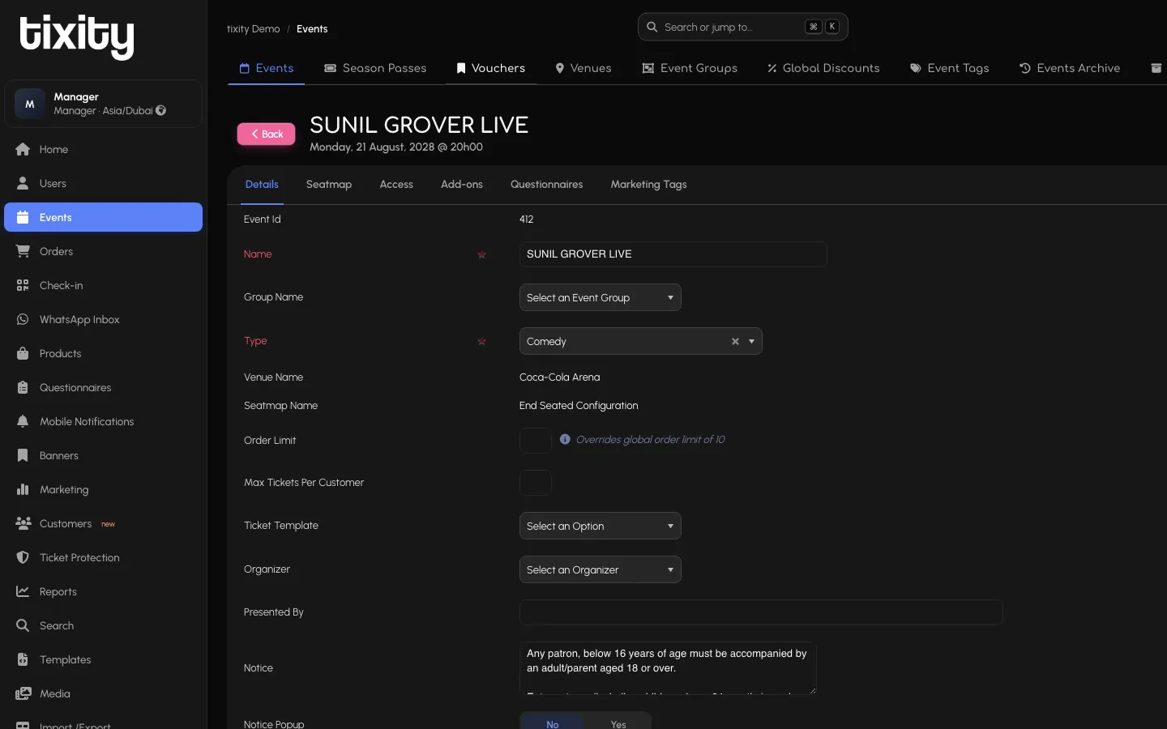Click the Marketing bar chart icon
The image size is (1167, 729).
[x=23, y=489]
